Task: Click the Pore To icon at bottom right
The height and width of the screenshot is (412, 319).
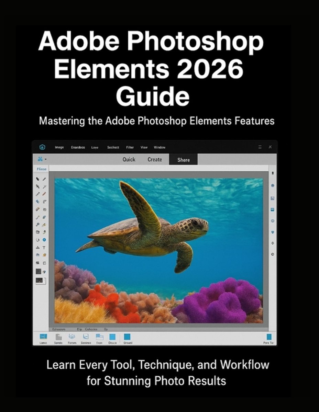Action: pos(269,337)
